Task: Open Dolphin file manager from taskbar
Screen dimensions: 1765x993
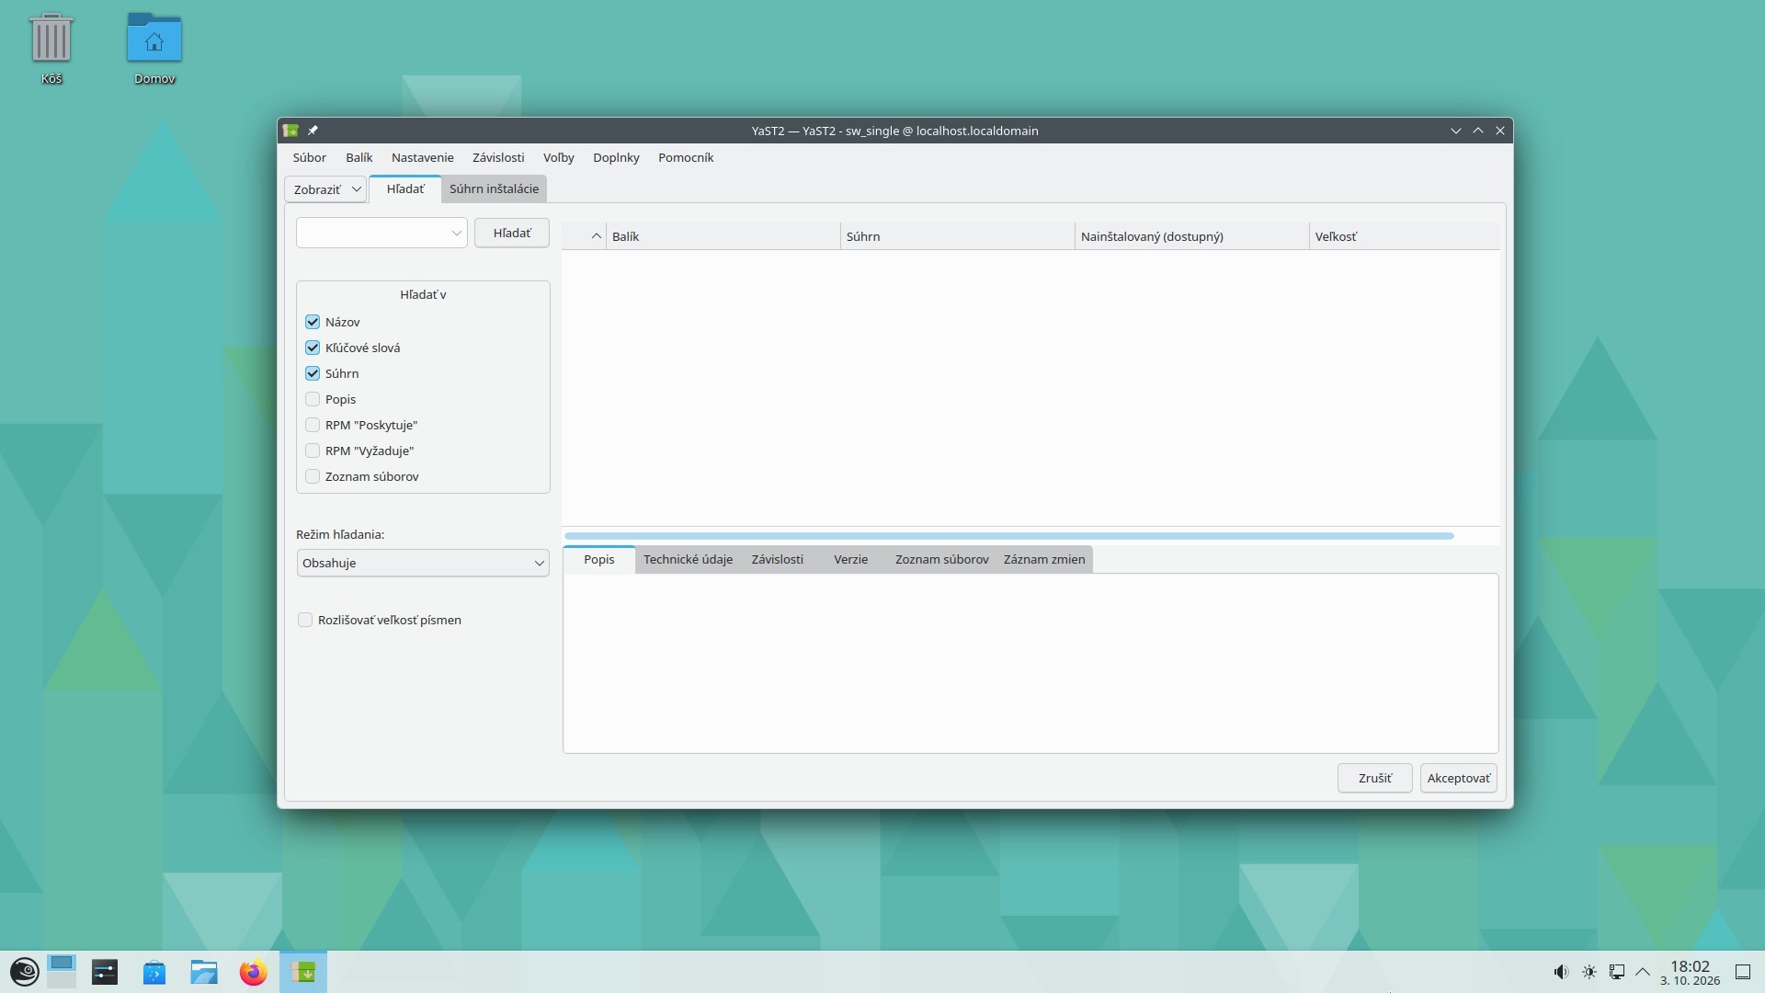Action: point(204,972)
